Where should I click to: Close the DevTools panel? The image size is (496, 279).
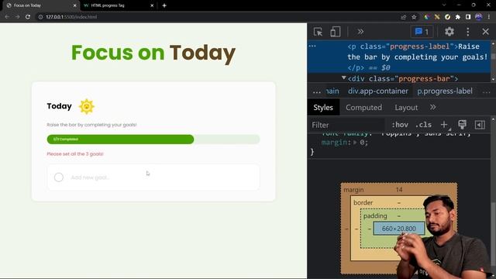(x=486, y=32)
